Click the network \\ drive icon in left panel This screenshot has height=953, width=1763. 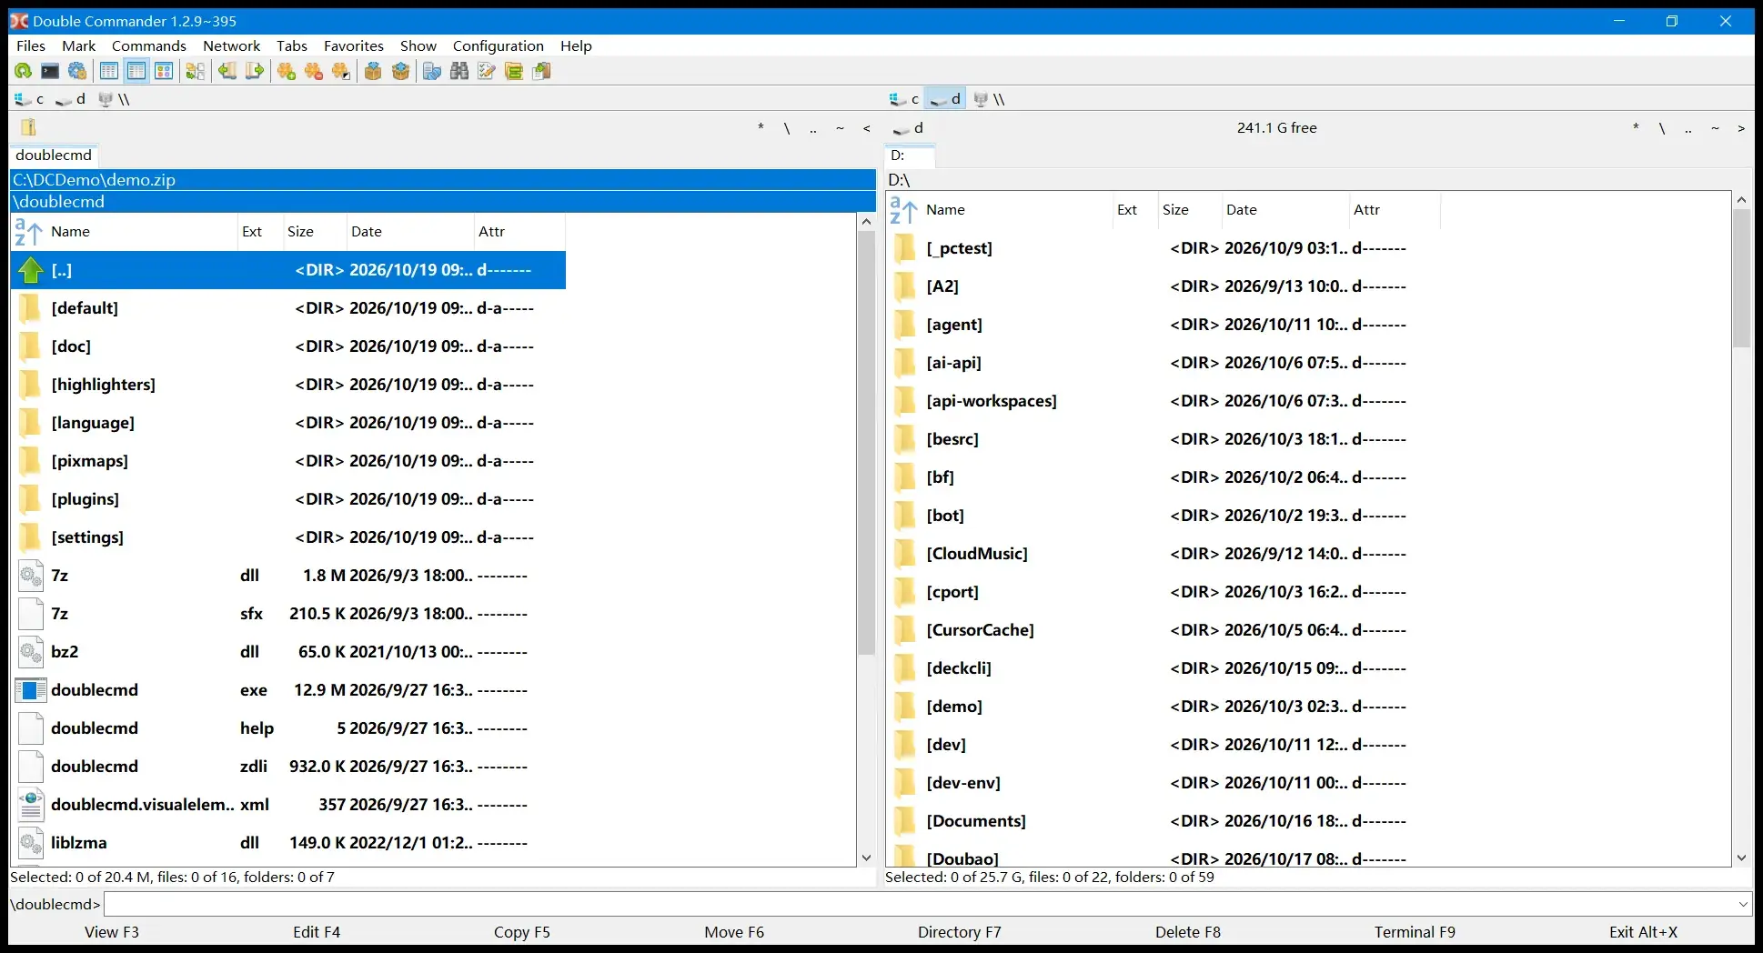[x=114, y=99]
